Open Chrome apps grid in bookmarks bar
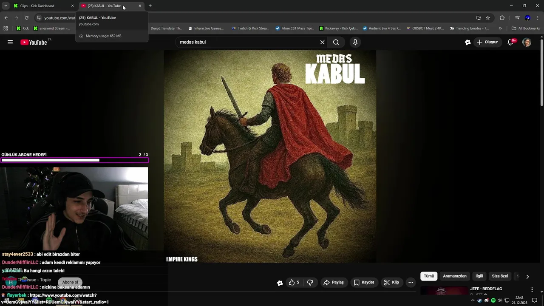The image size is (544, 306). click(x=6, y=28)
